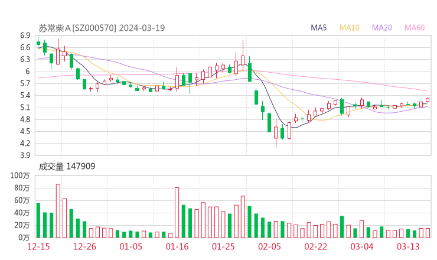The image size is (437, 260).
Task: Click the 12-15 date axis label
Action: (38, 246)
